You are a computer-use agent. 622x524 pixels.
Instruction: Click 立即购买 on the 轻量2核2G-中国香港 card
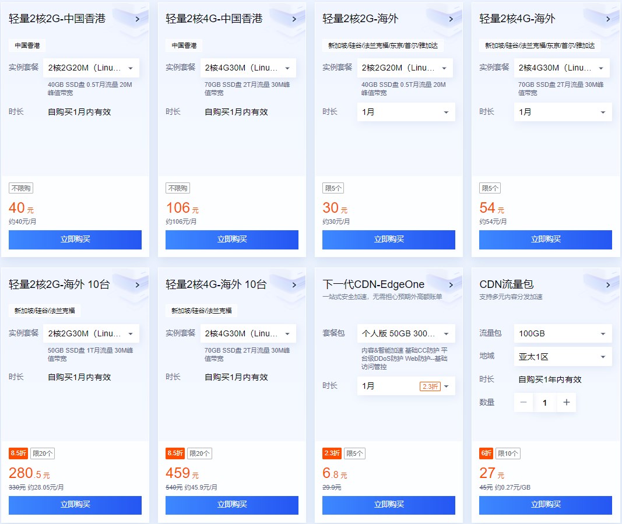point(75,240)
